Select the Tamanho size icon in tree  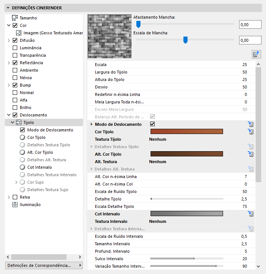tap(15, 18)
